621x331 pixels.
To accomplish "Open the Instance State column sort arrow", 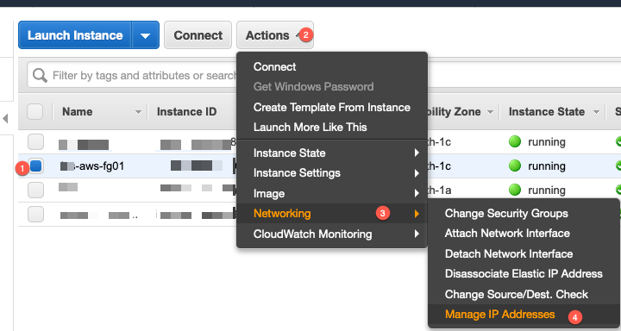I will click(x=596, y=112).
